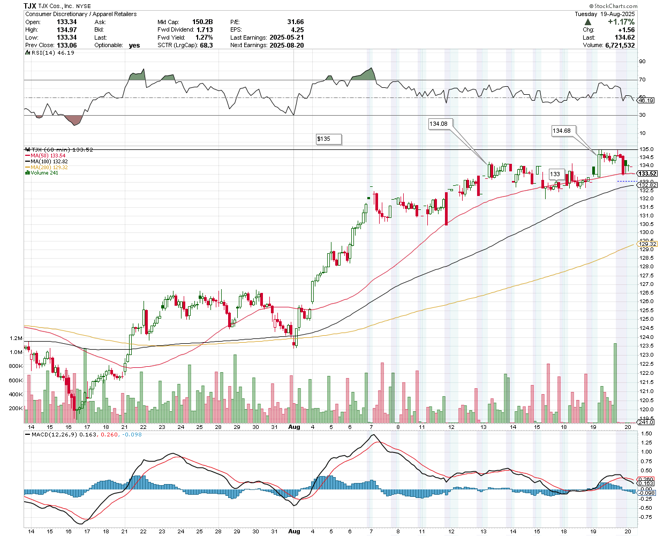Click the 70 level on RSI axis
This screenshot has width=664, height=536.
click(x=642, y=80)
